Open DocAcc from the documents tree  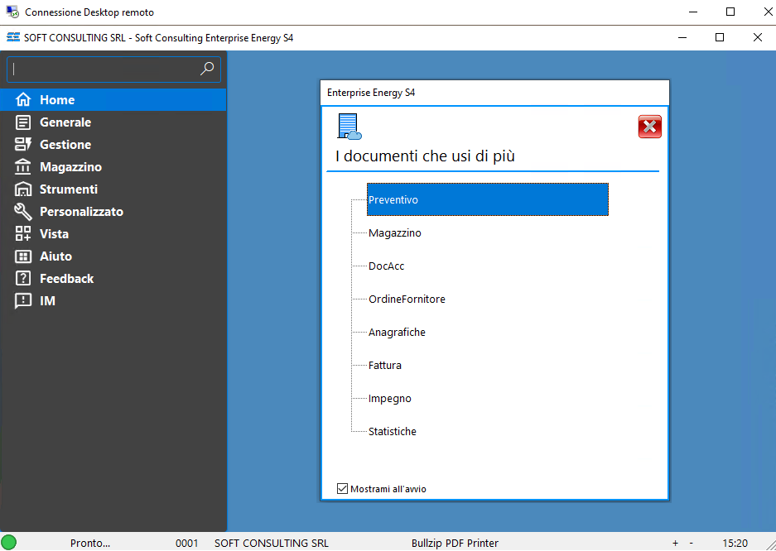click(386, 266)
